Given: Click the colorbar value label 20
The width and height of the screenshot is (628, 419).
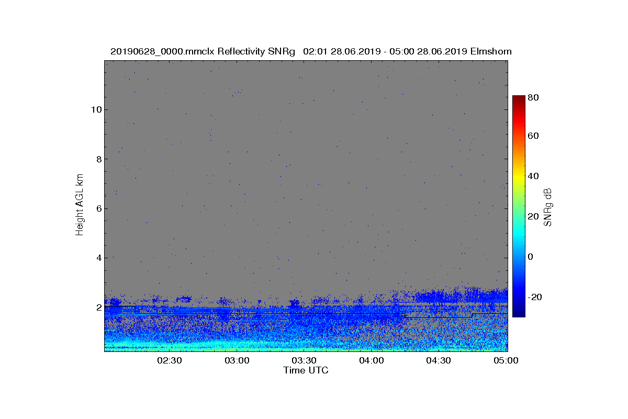Looking at the screenshot, I should click(x=534, y=216).
